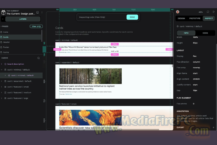Search layers with the magnifier icon
Viewport: 217px width, 145px height.
[x=39, y=58]
